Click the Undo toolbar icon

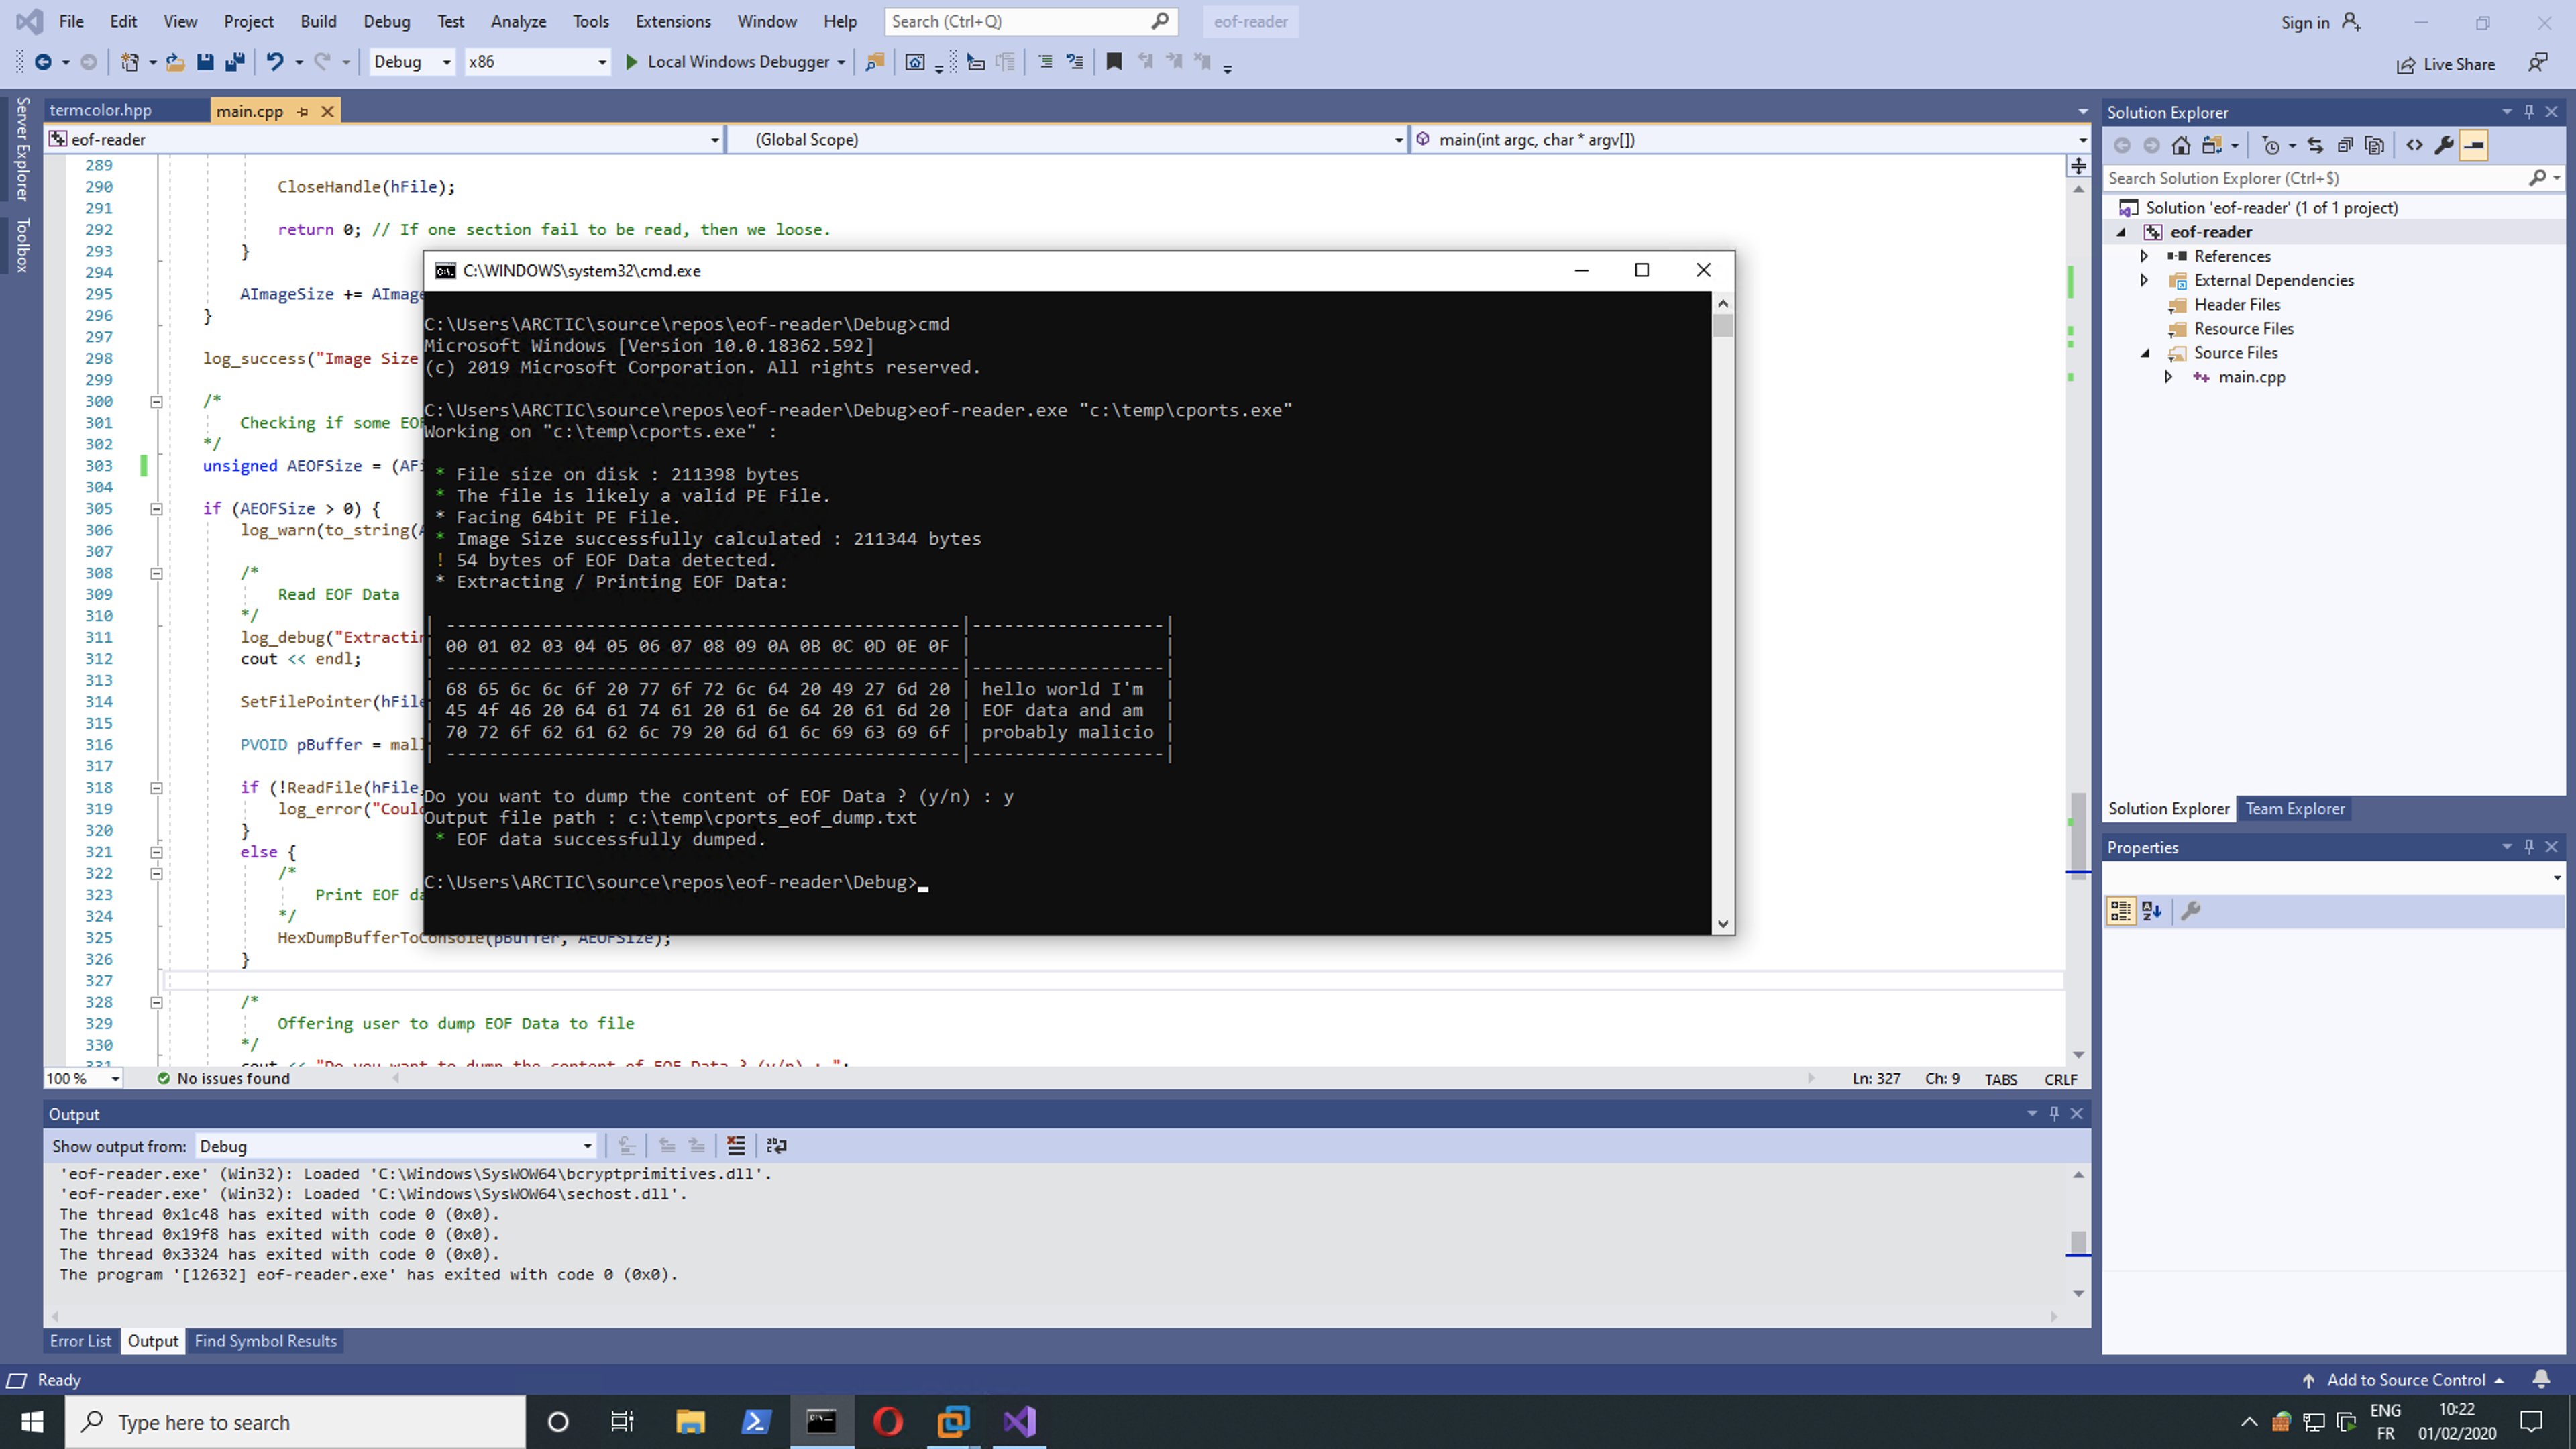point(274,62)
